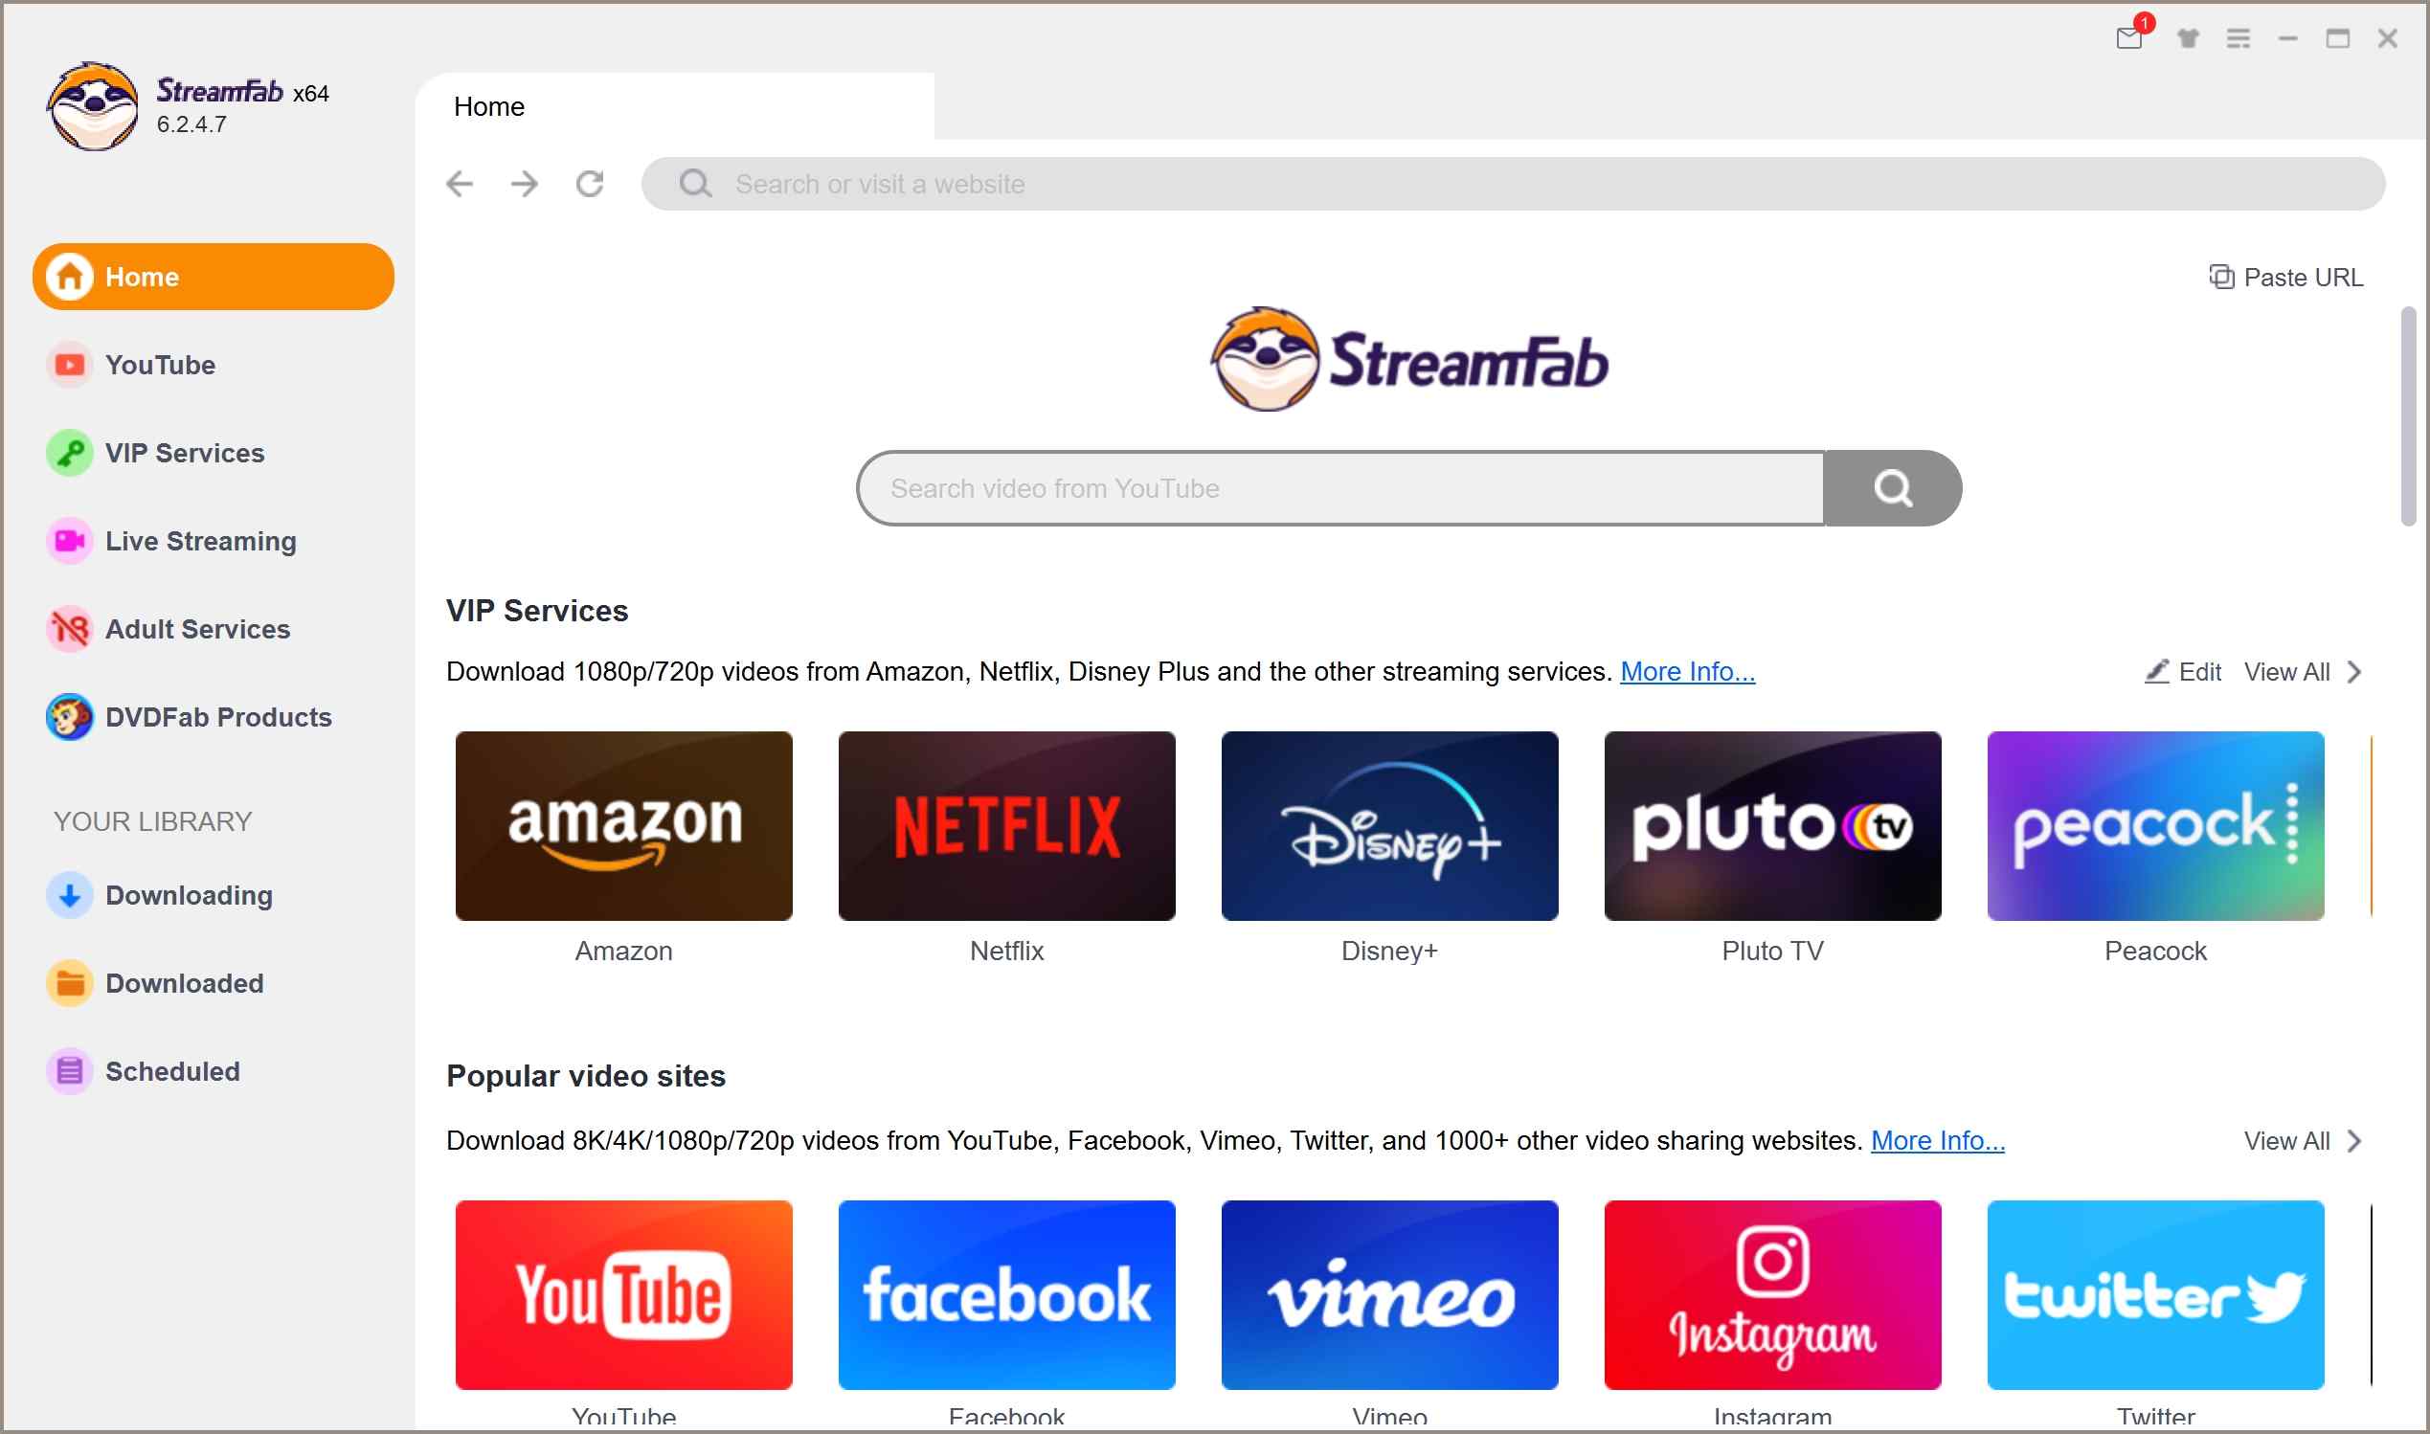
Task: Focus the Search or visit a website field
Action: [x=1513, y=184]
